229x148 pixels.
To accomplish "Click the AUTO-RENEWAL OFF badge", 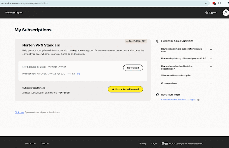I will [x=136, y=41].
